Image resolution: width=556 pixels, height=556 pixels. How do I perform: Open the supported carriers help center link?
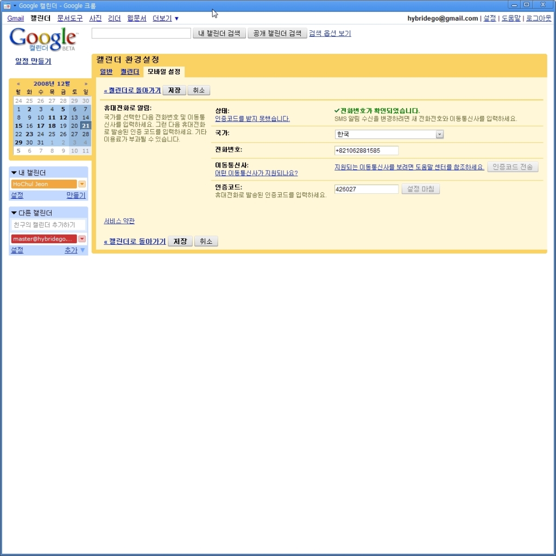[x=409, y=167]
